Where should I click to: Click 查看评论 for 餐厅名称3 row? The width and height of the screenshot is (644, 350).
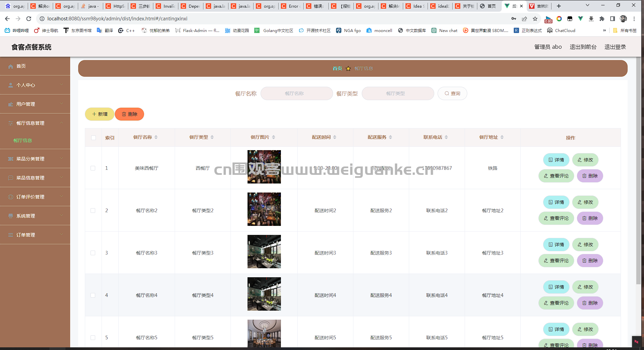point(556,261)
